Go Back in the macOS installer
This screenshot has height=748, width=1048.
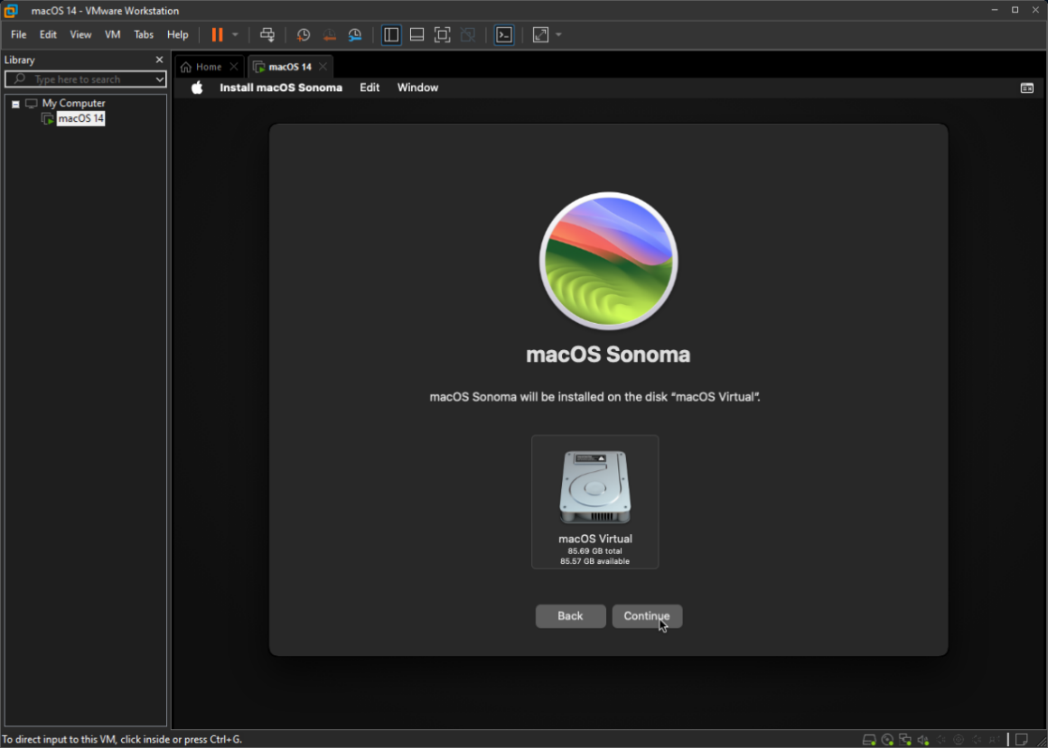click(x=570, y=616)
